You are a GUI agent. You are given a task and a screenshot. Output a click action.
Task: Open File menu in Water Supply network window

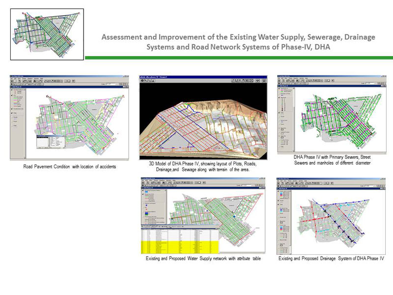tap(142, 180)
